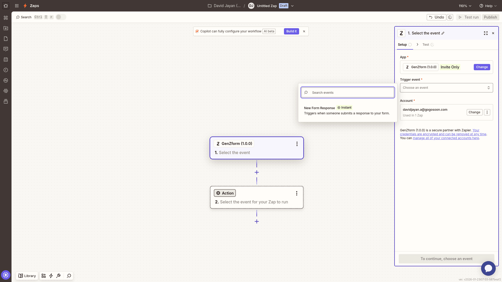
Task: Click the purple Change app button
Action: (x=482, y=67)
